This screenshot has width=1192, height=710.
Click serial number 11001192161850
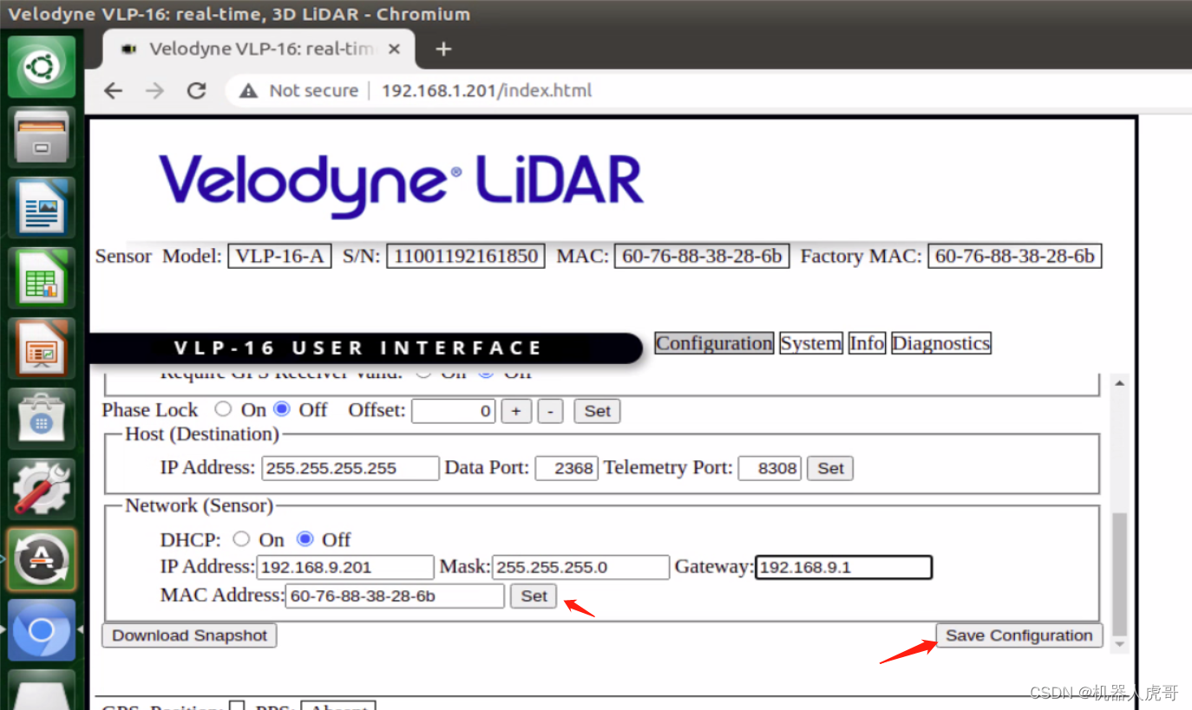466,257
